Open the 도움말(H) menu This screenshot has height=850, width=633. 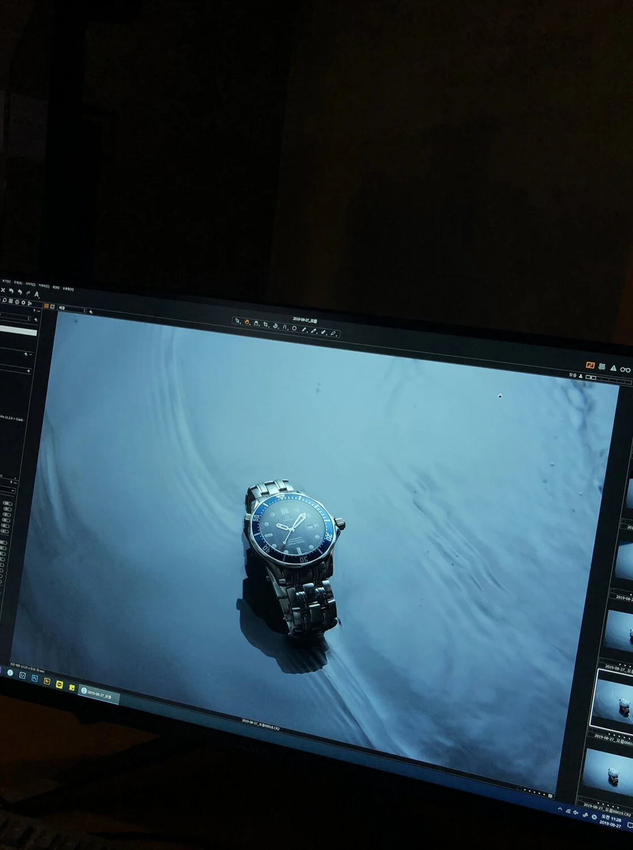(68, 289)
